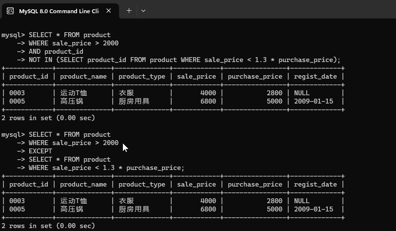Click regist_date header in the second result table
The height and width of the screenshot is (231, 396).
[x=316, y=184]
